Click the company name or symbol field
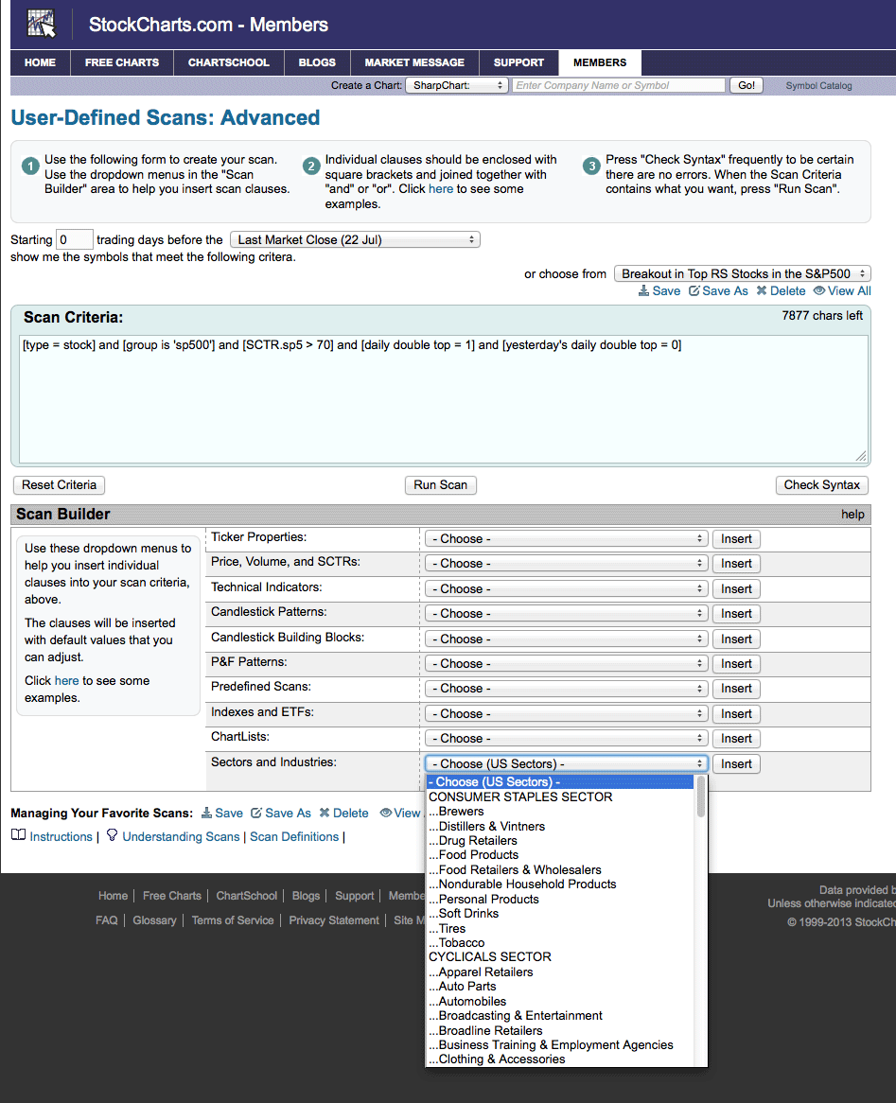Screen dimensions: 896x1103 (x=619, y=85)
